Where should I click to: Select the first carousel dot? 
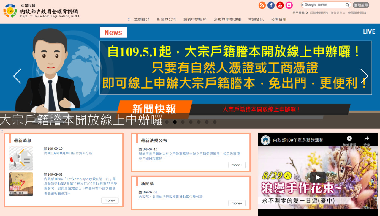(x=167, y=122)
